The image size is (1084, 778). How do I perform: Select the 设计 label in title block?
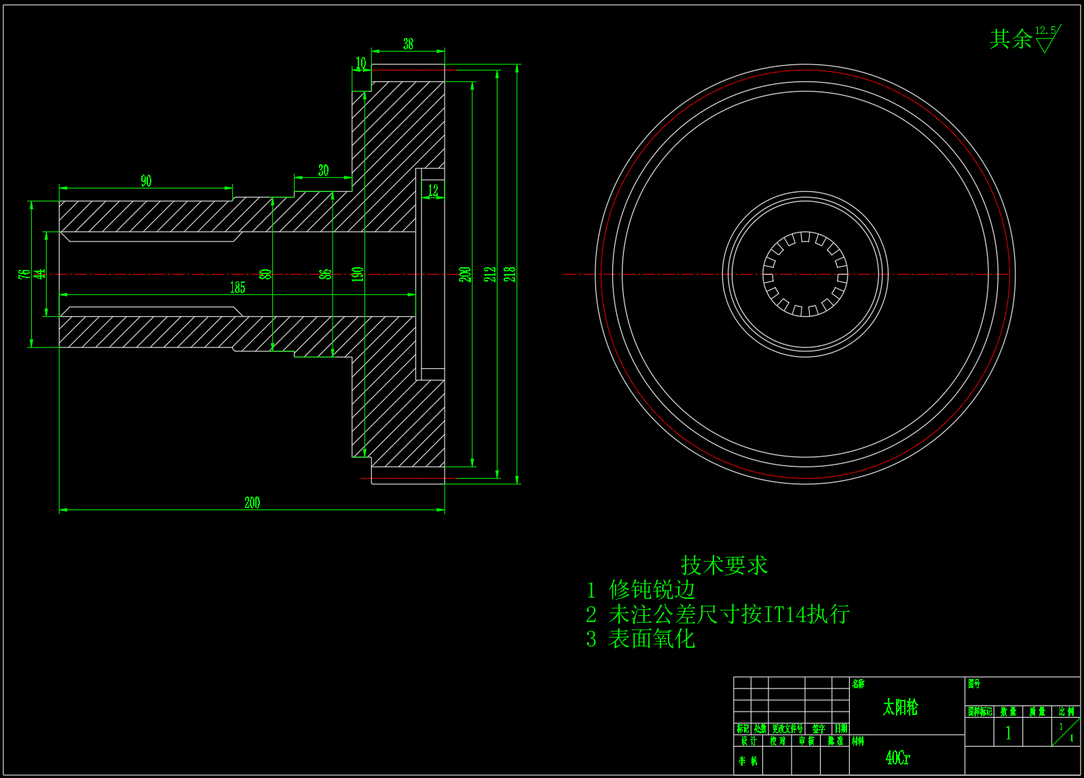pos(748,741)
